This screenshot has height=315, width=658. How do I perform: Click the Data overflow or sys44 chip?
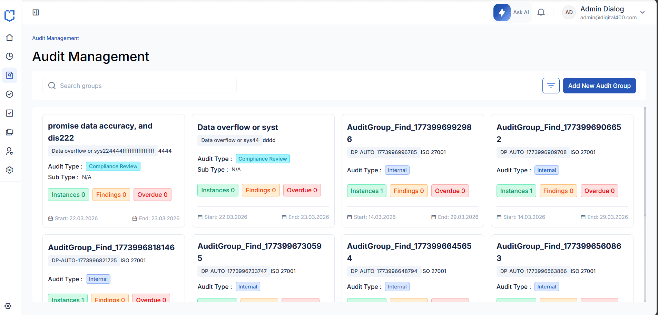(x=230, y=140)
